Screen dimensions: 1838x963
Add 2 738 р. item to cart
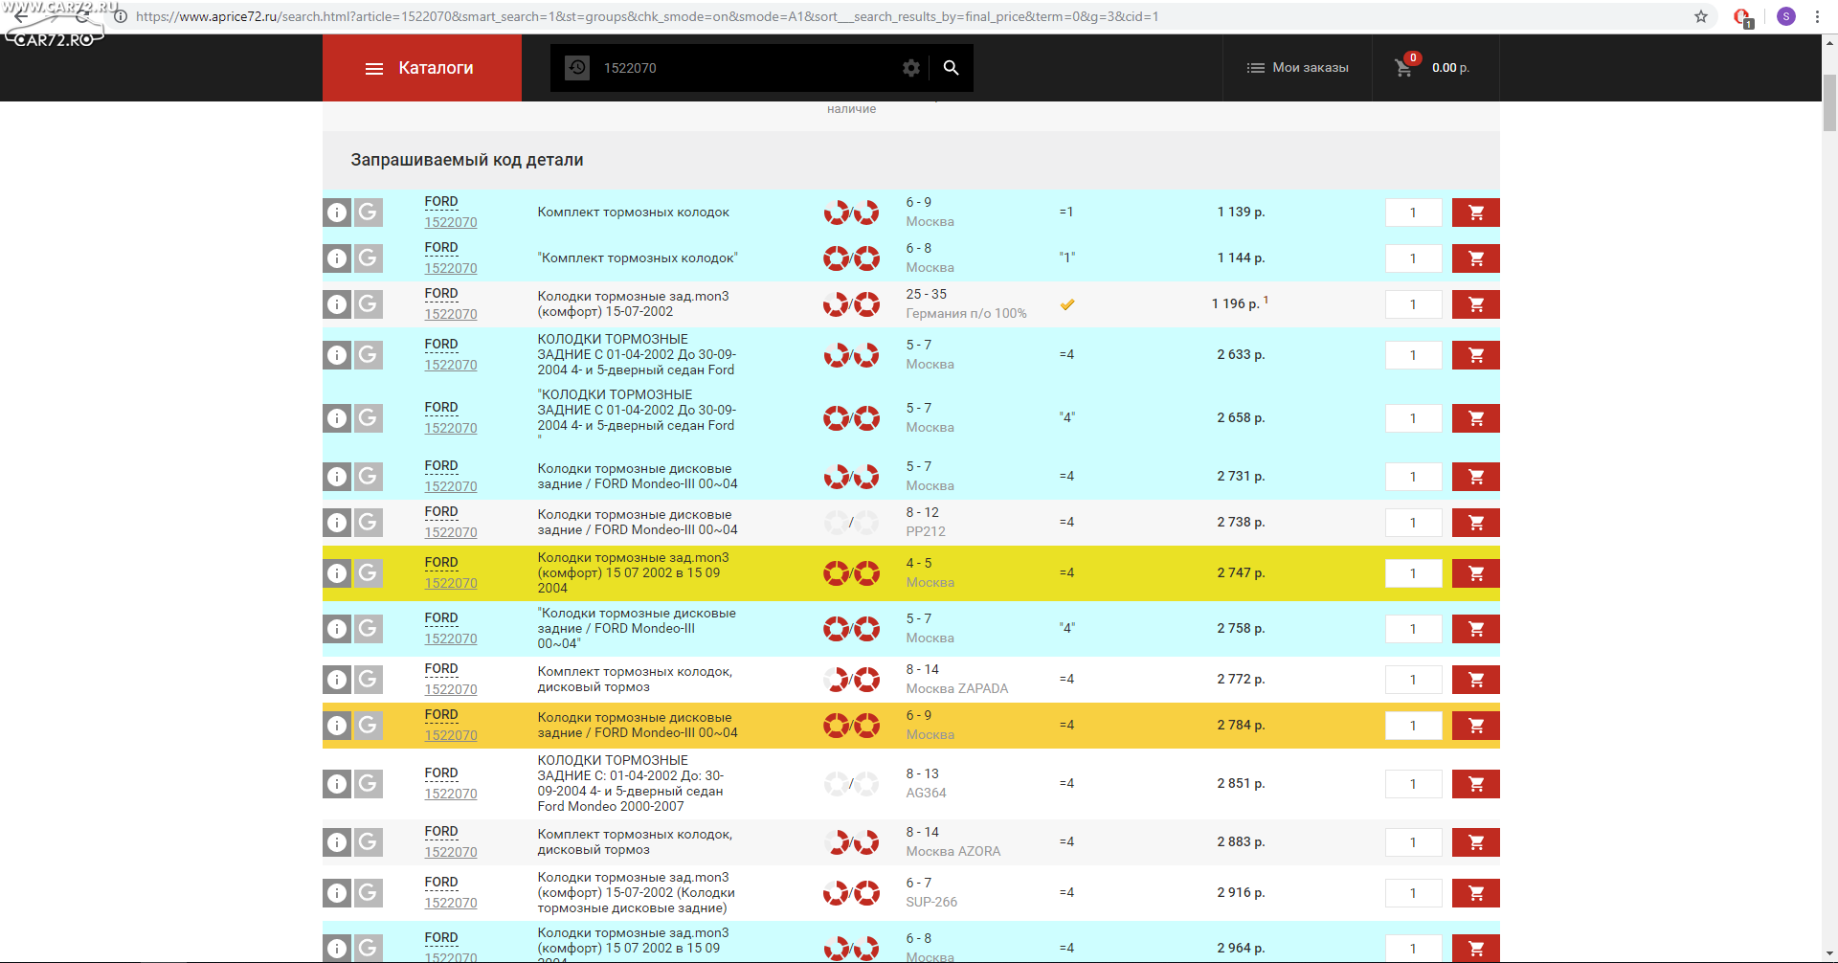click(1475, 523)
